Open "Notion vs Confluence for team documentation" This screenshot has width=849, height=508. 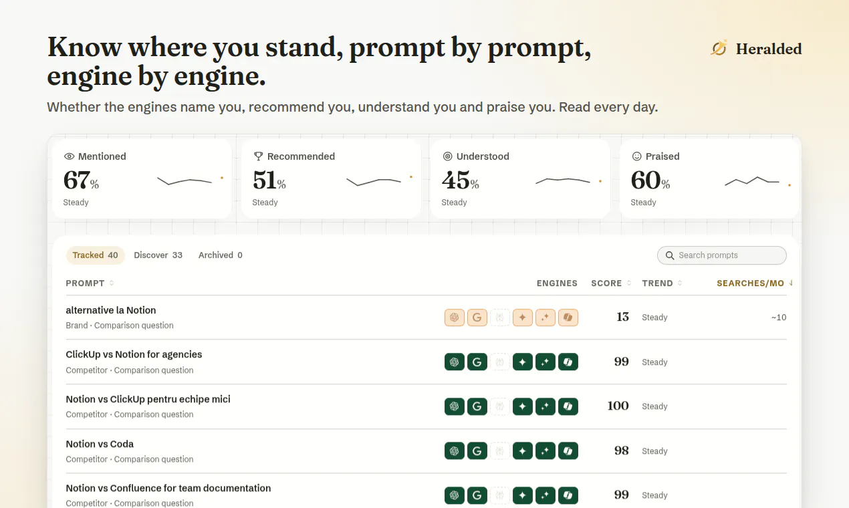[x=168, y=488]
